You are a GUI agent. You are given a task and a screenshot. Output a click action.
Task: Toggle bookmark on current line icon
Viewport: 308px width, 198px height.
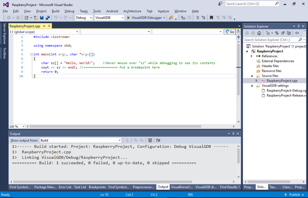211,18
